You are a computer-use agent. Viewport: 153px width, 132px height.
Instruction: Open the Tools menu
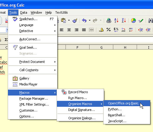tap(13, 12)
